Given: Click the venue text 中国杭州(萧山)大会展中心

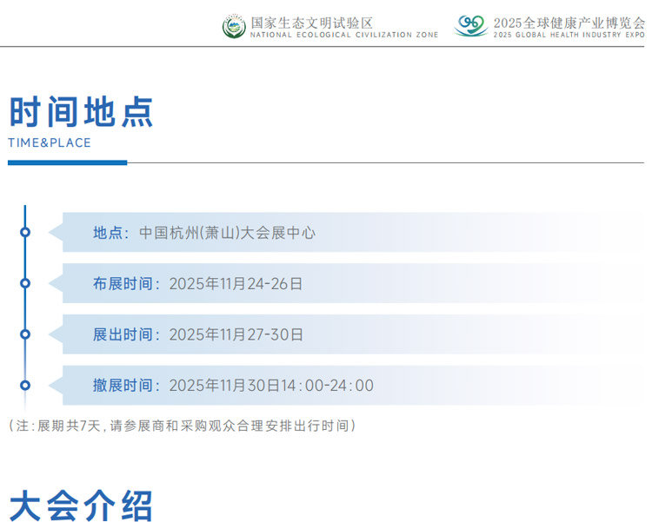Looking at the screenshot, I should [x=227, y=233].
